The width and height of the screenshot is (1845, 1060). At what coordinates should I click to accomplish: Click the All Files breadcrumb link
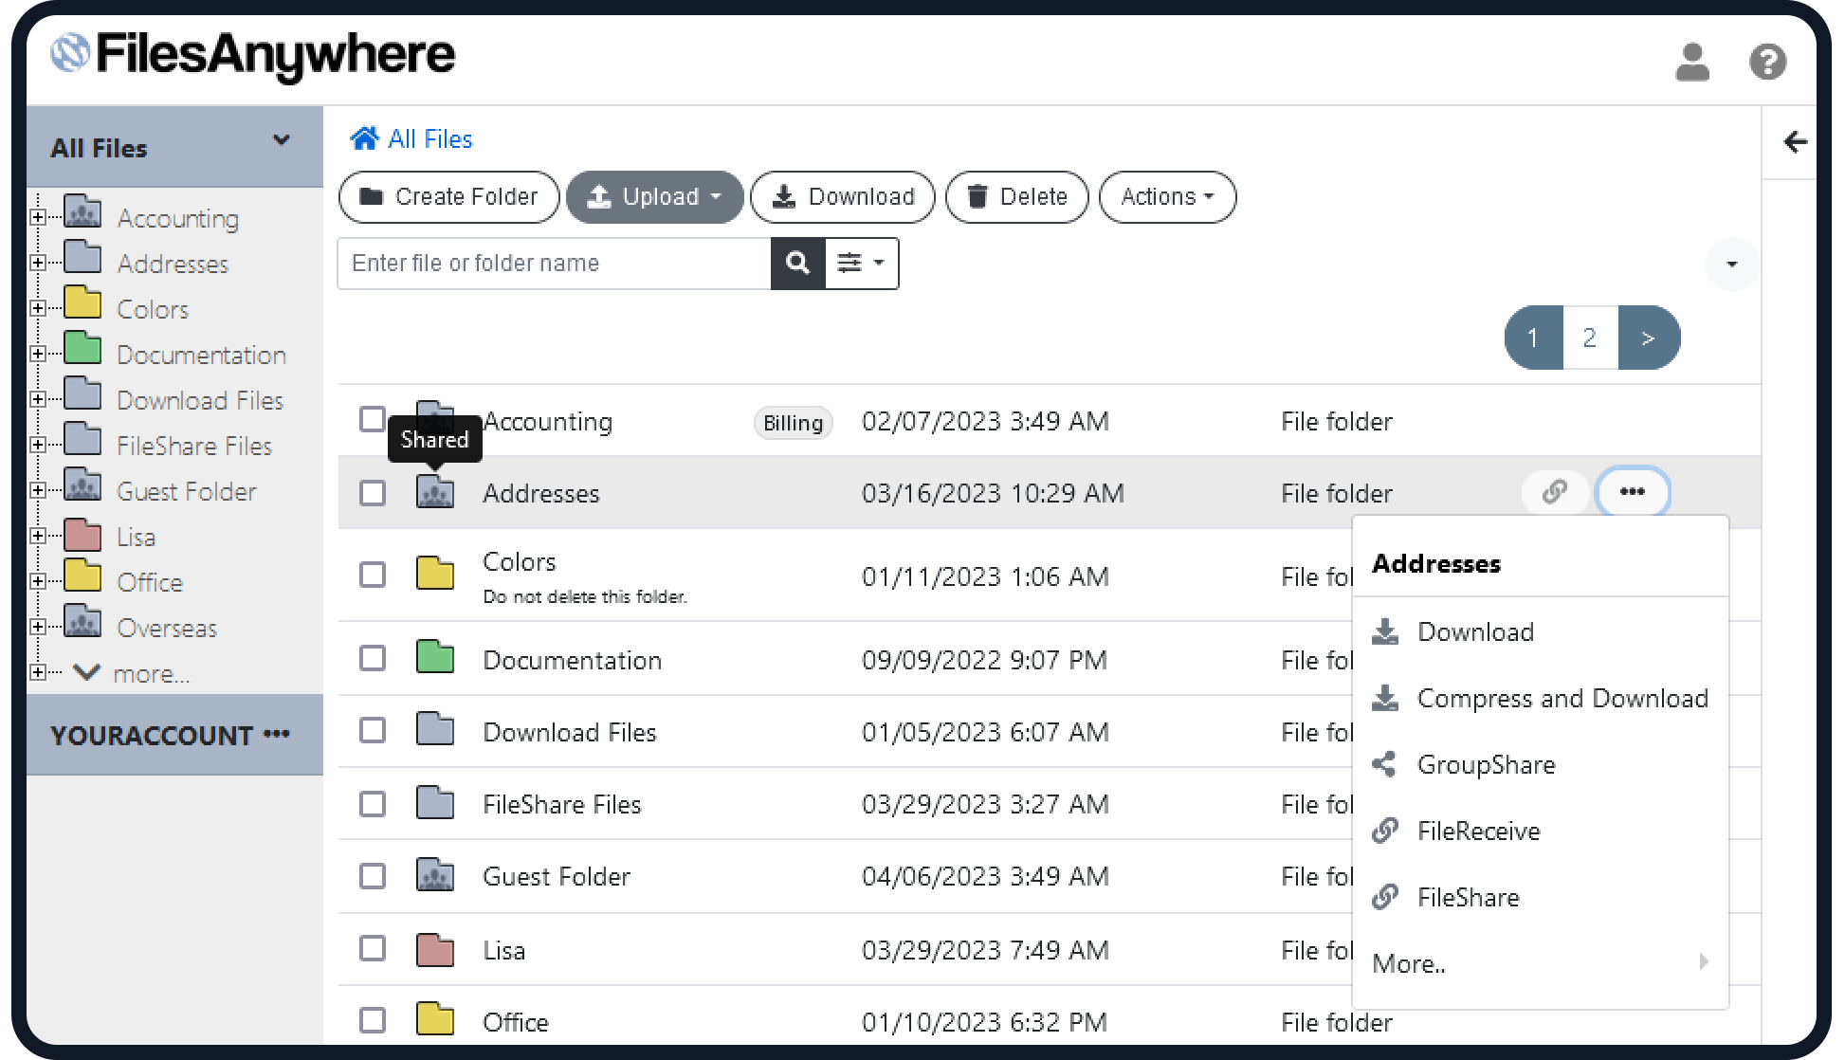(430, 139)
